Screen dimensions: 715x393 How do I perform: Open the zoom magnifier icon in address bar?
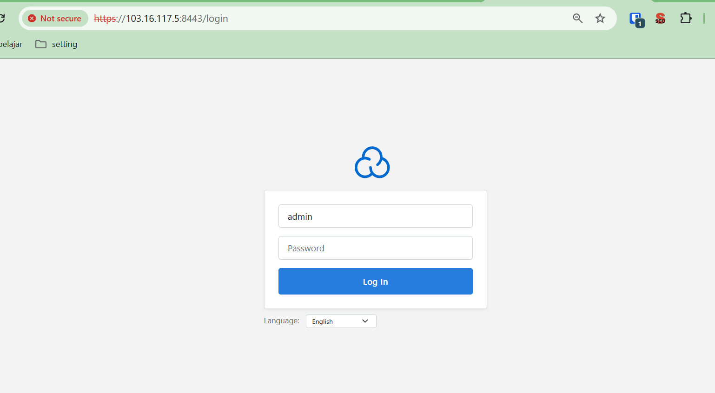point(577,19)
